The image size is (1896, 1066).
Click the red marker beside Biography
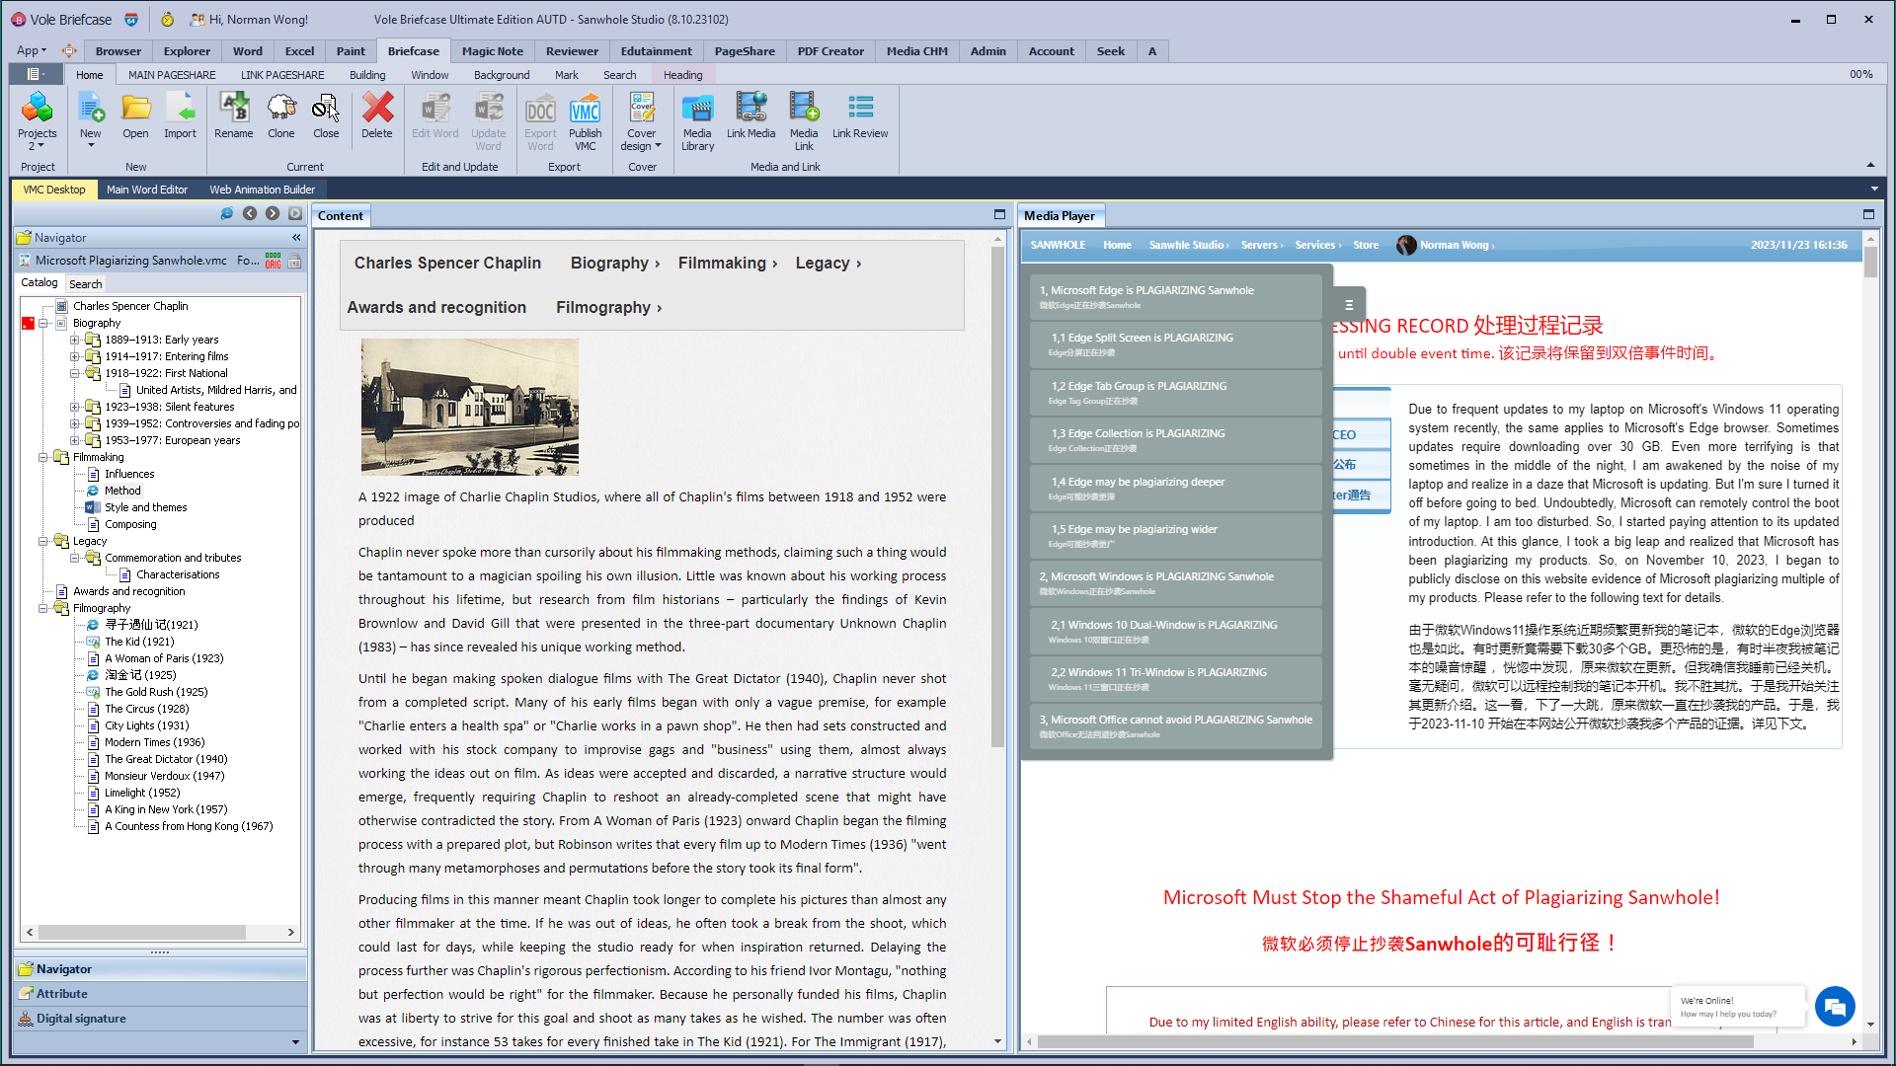click(x=28, y=323)
